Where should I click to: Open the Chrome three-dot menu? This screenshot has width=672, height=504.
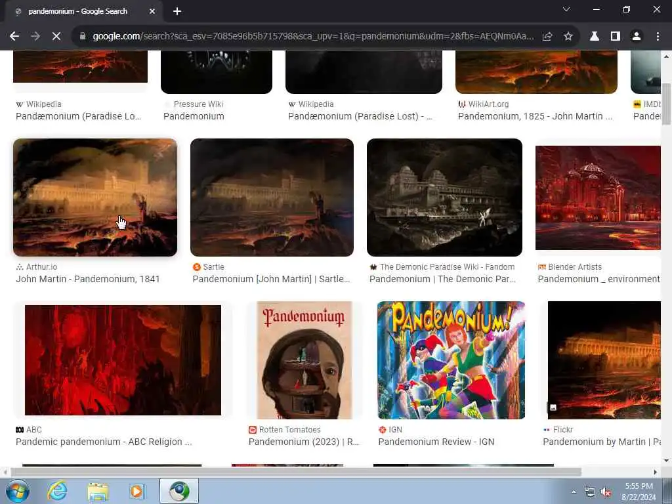pos(658,37)
